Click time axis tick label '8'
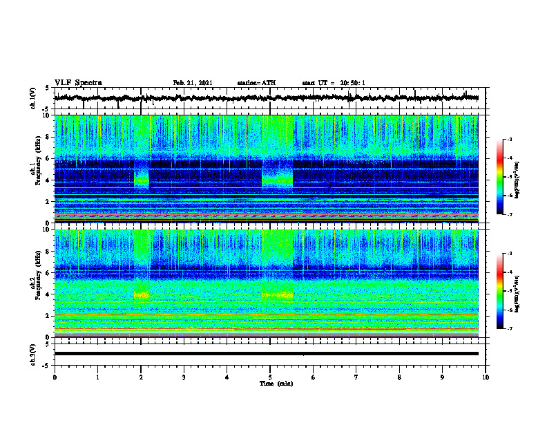 [399, 377]
